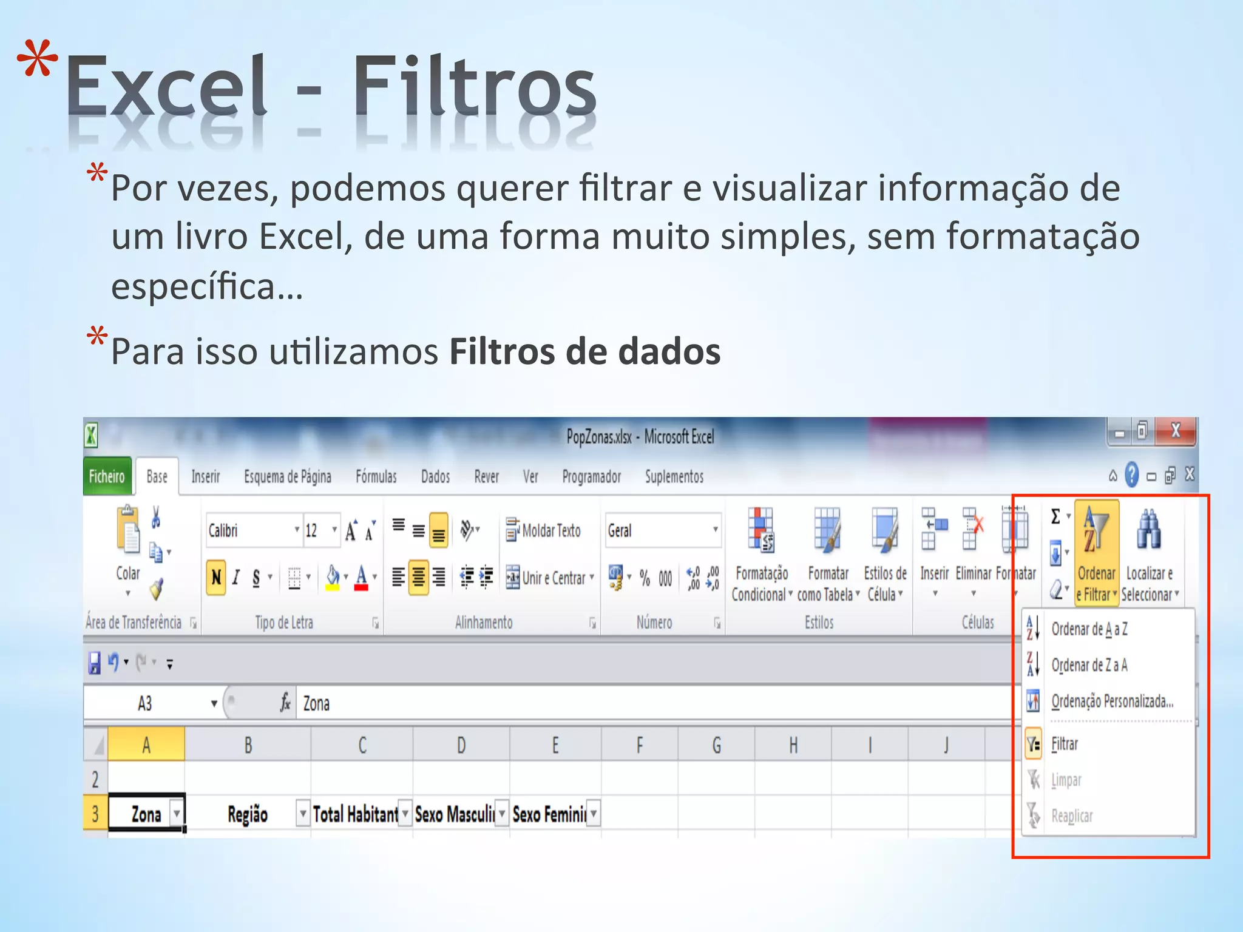The width and height of the screenshot is (1243, 932).
Task: Click the Format Painter brush icon
Action: (x=157, y=589)
